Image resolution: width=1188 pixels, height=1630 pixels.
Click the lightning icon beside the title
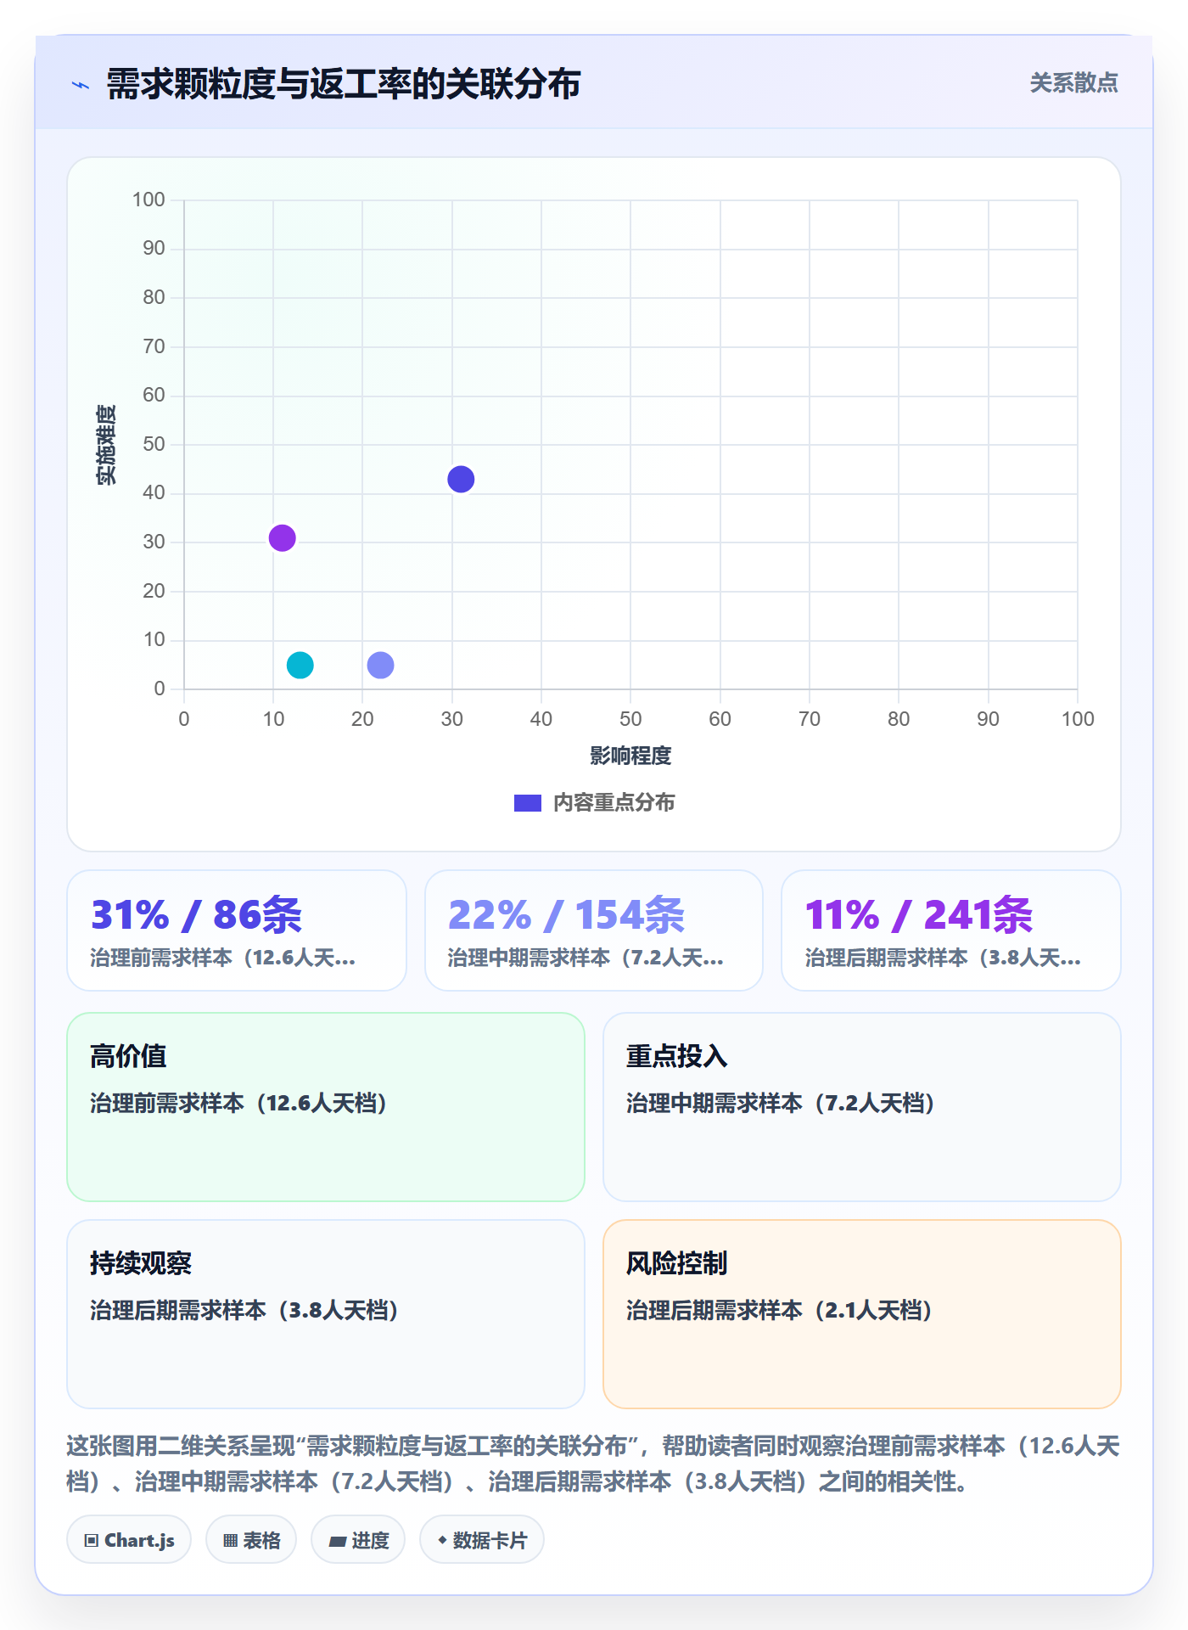coord(81,85)
